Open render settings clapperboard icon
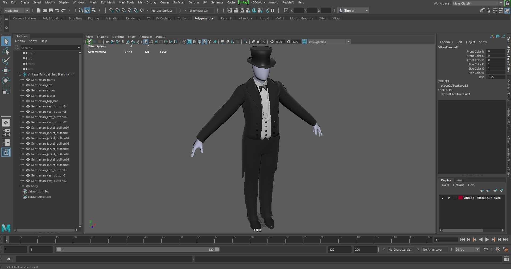 (248, 10)
